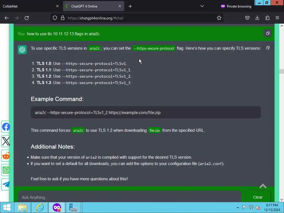Close the CollabNet tab
This screenshot has height=213, width=284.
(57, 6)
